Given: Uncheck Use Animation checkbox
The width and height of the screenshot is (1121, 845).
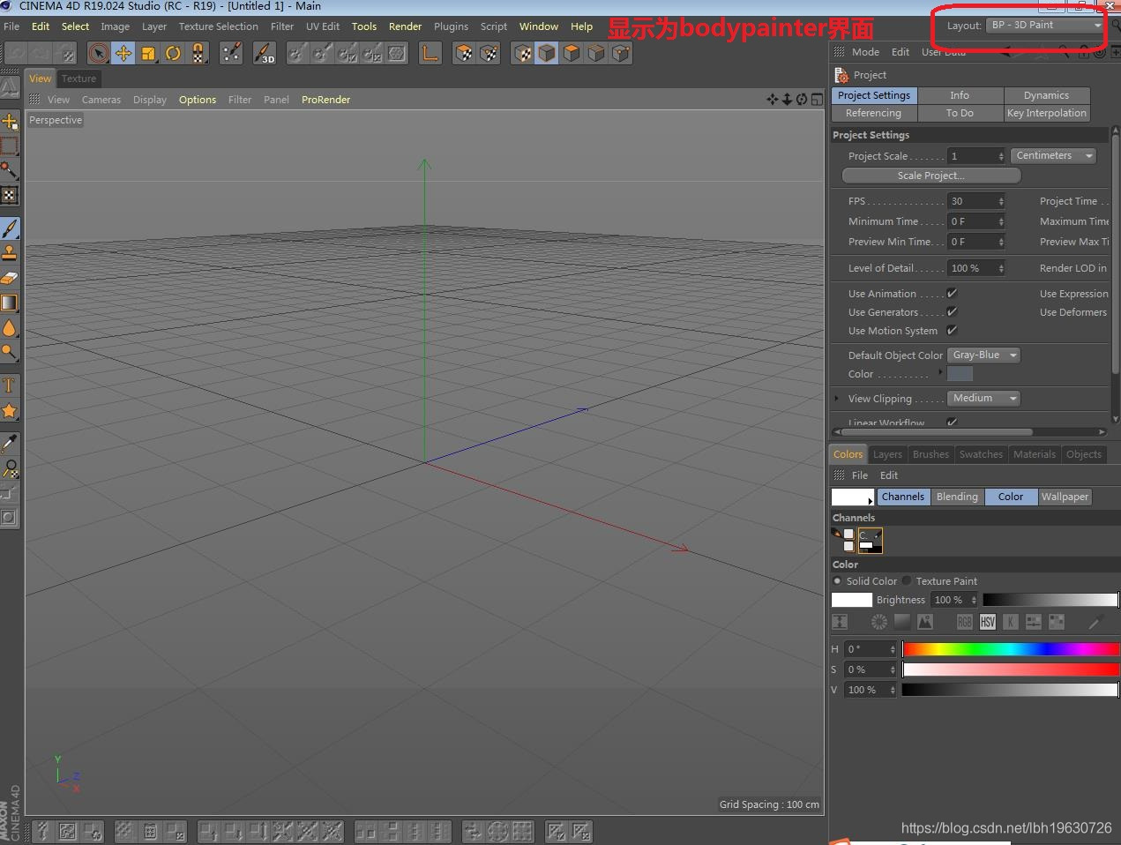Looking at the screenshot, I should [952, 293].
